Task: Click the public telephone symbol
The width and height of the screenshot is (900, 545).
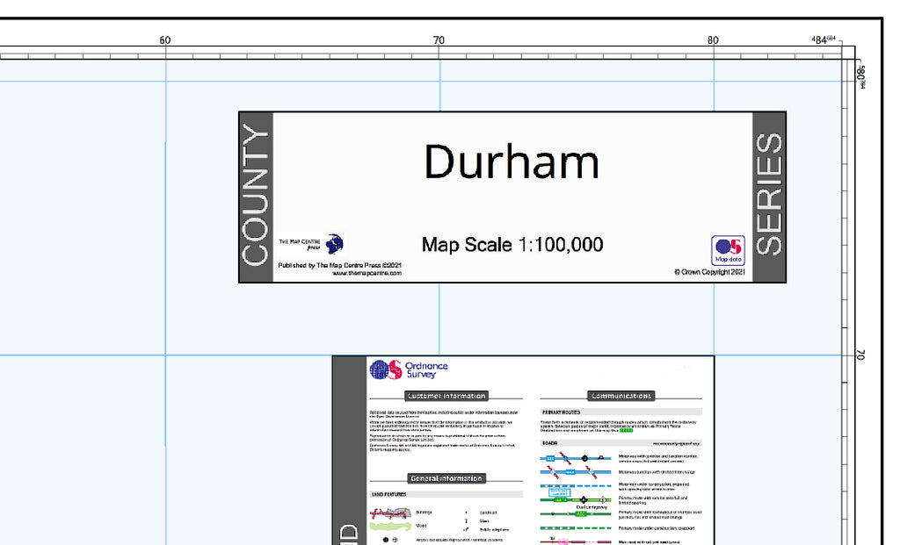Action: click(466, 529)
